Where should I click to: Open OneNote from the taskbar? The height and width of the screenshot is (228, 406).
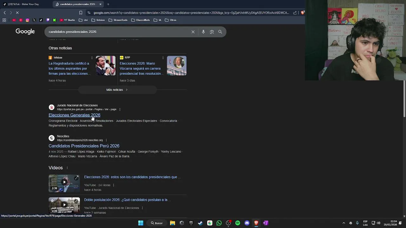click(265, 223)
